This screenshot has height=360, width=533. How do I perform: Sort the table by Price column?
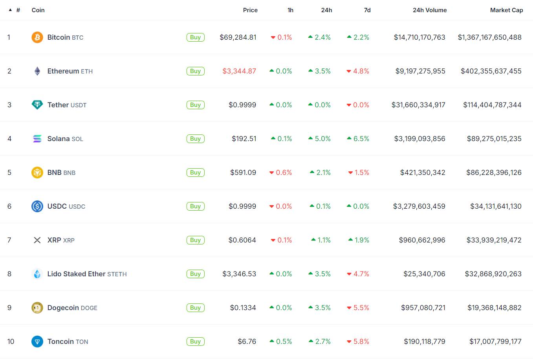tap(250, 10)
